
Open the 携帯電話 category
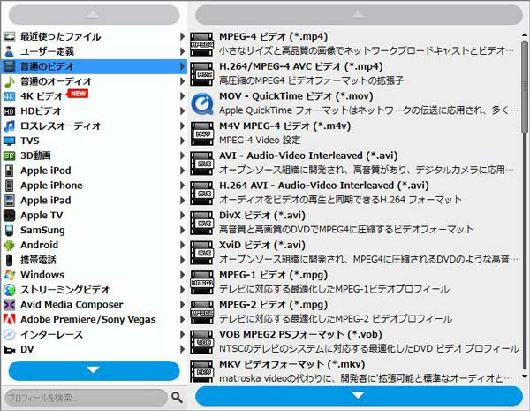coord(94,260)
